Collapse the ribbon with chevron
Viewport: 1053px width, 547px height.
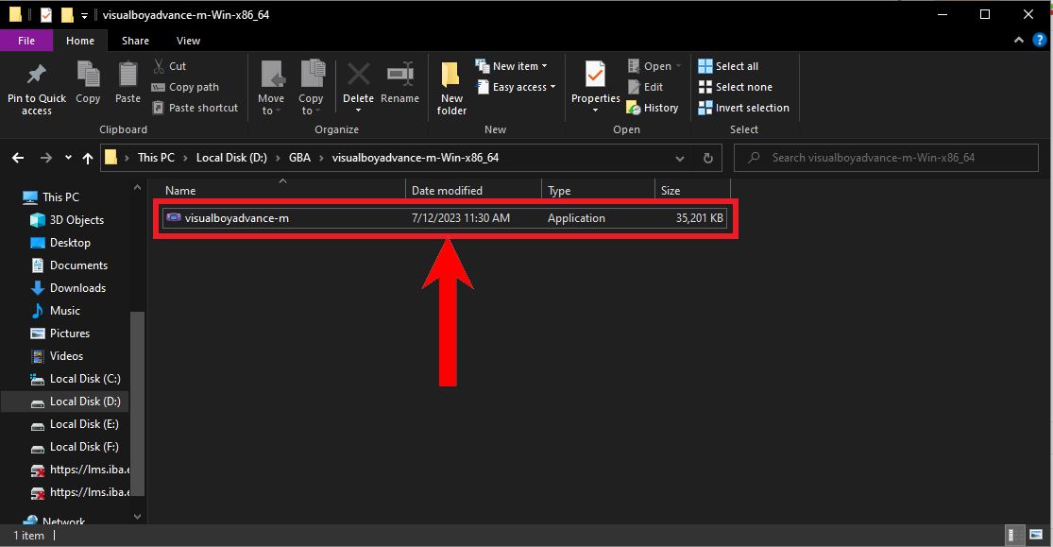[x=1019, y=41]
